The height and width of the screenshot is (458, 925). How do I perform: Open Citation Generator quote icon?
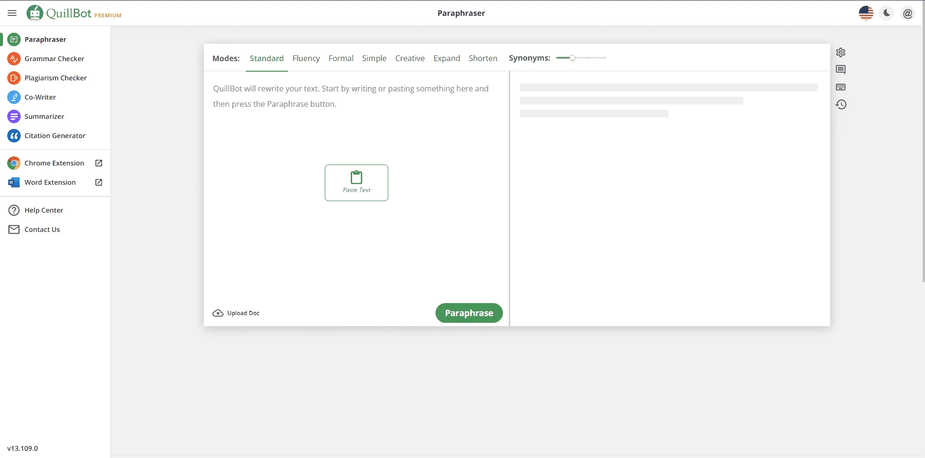14,136
